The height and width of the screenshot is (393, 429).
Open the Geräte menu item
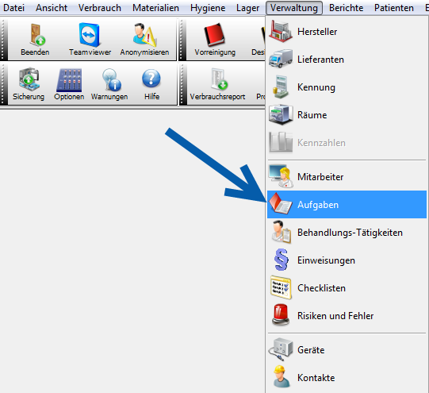tap(347, 350)
